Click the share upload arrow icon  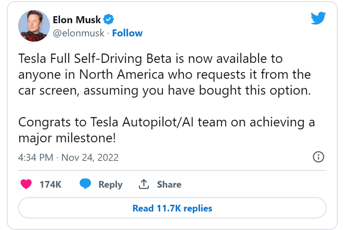click(x=144, y=184)
